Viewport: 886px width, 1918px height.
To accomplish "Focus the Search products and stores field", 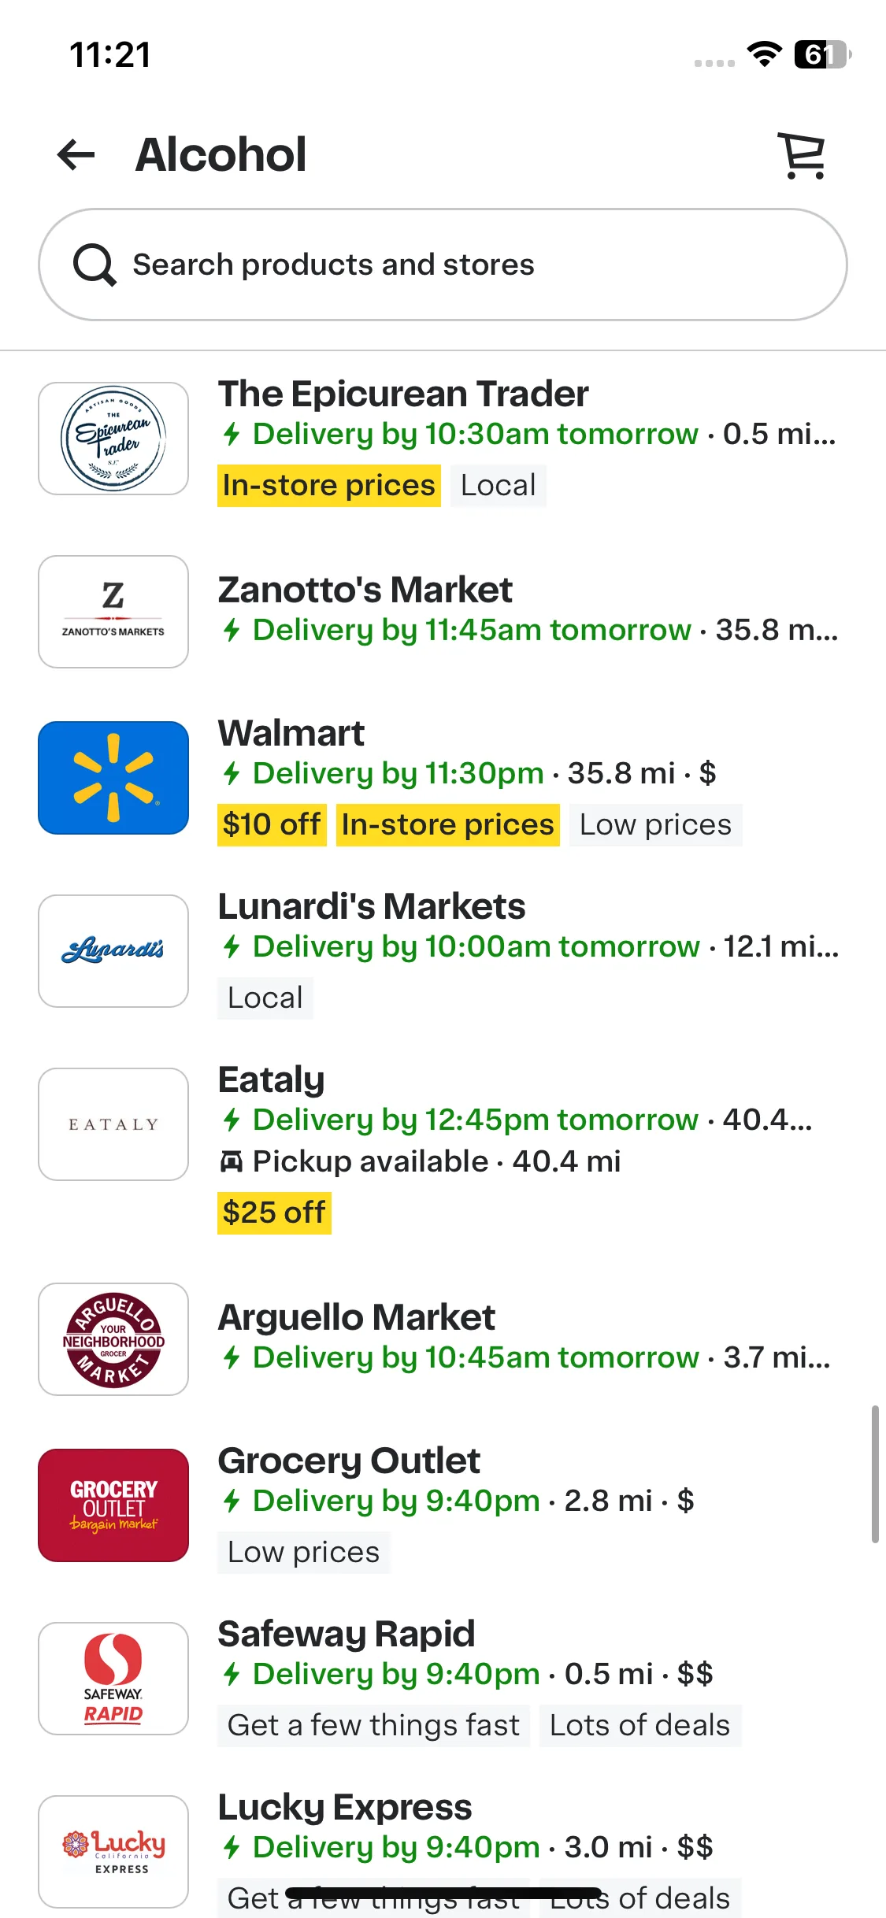I will [443, 265].
